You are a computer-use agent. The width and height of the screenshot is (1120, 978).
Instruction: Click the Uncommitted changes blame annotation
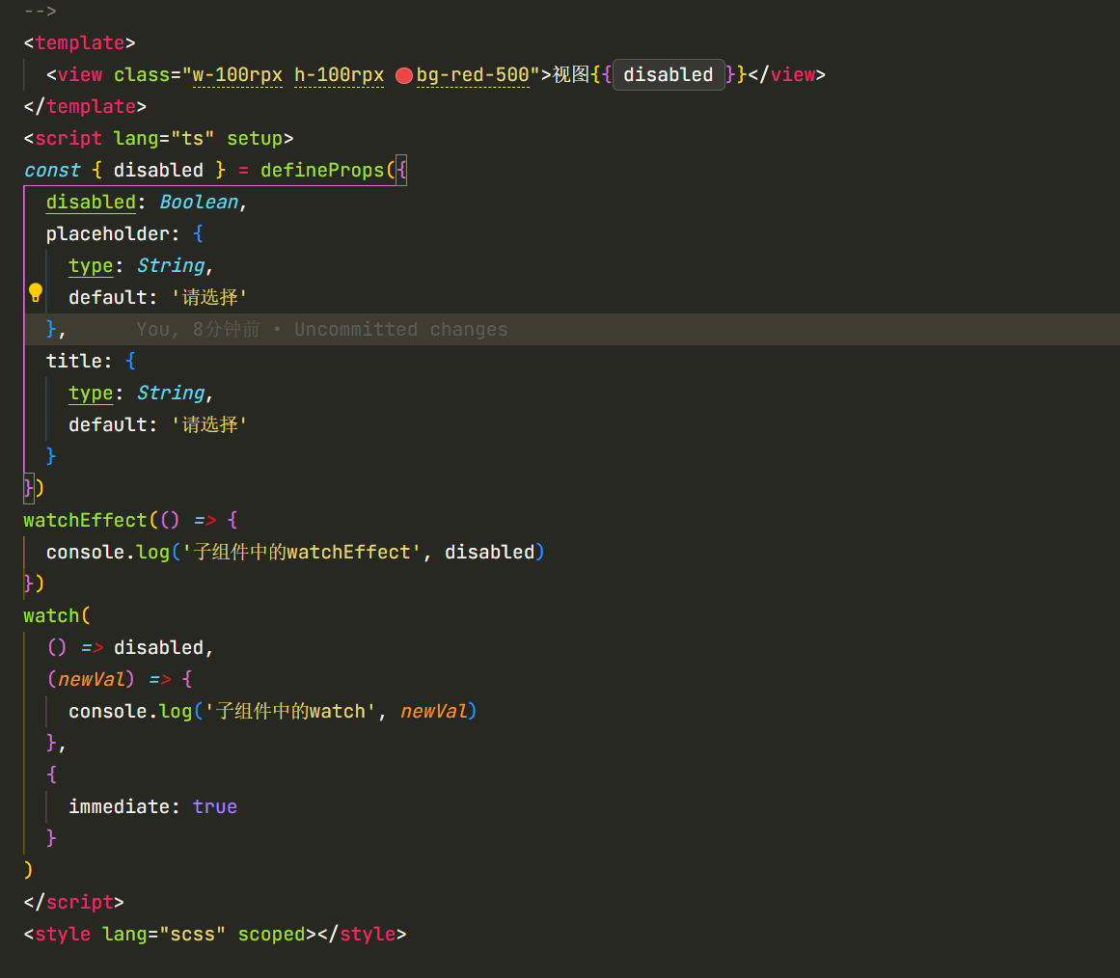400,330
